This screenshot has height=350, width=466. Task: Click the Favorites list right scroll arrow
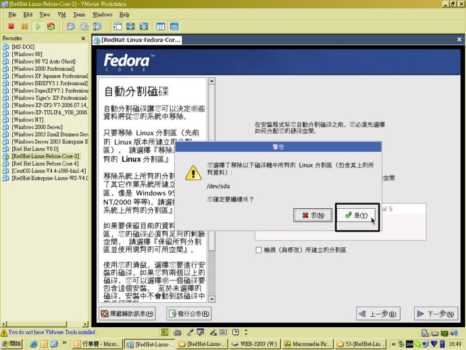pyautogui.click(x=86, y=324)
